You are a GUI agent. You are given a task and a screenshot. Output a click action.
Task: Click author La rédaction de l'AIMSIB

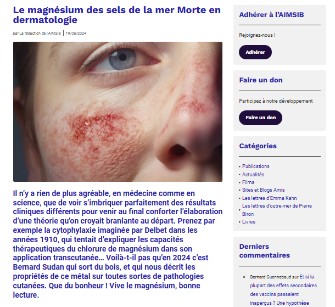coord(40,34)
